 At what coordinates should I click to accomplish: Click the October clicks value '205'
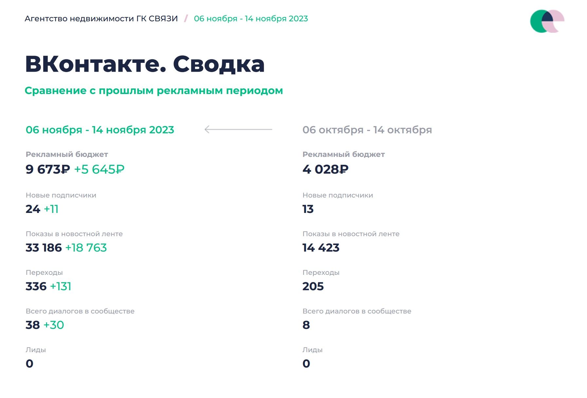[x=313, y=286]
